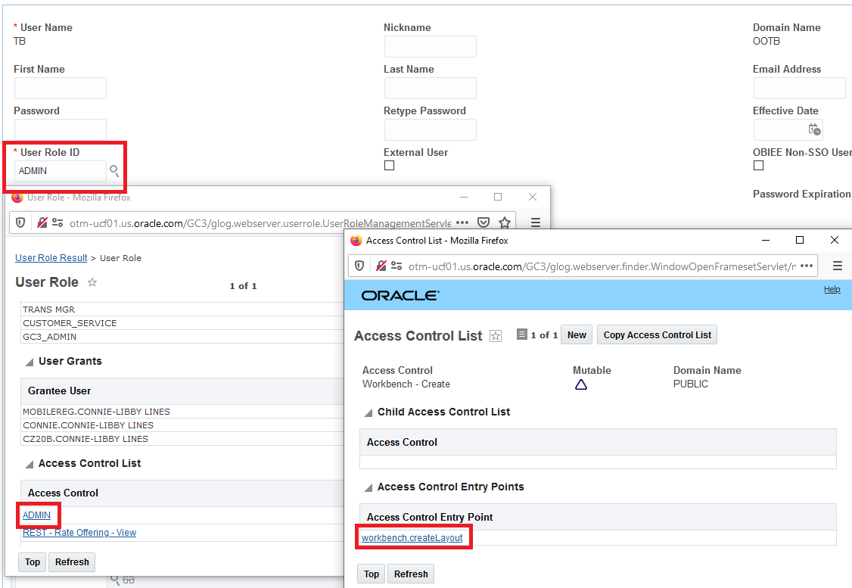The image size is (852, 588).
Task: Open hamburger menu in User Role window
Action: click(x=535, y=222)
